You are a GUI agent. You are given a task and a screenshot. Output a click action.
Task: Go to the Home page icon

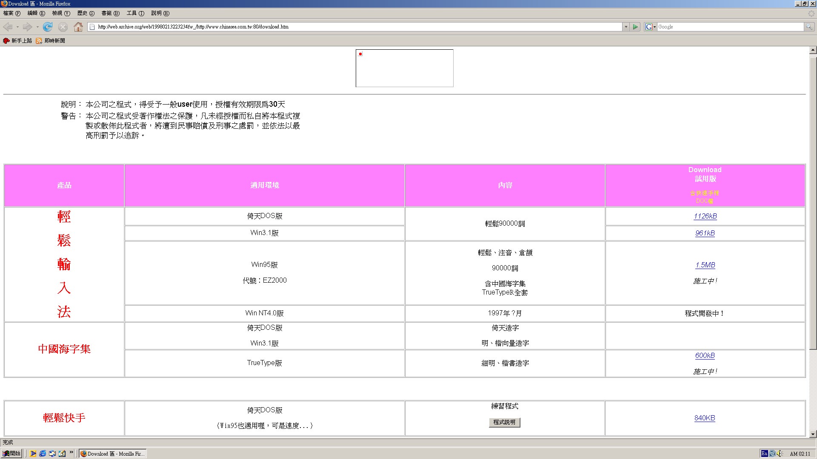click(x=78, y=27)
